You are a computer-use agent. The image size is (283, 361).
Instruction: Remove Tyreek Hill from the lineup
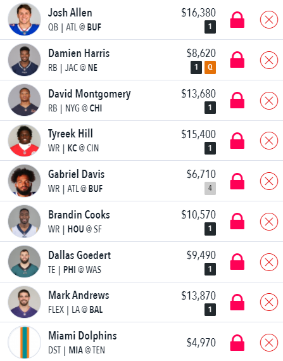click(x=269, y=141)
